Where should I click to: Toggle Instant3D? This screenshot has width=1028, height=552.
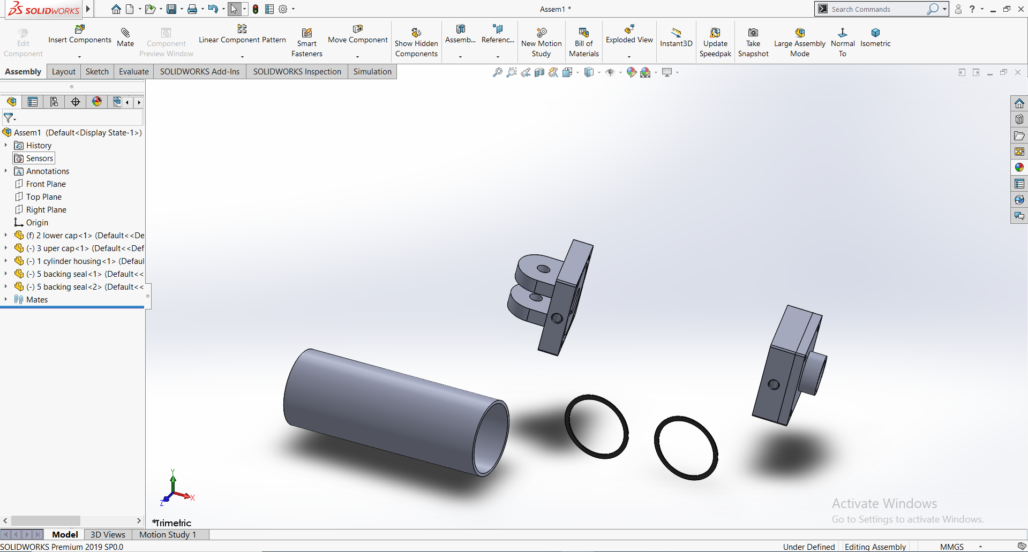(676, 37)
